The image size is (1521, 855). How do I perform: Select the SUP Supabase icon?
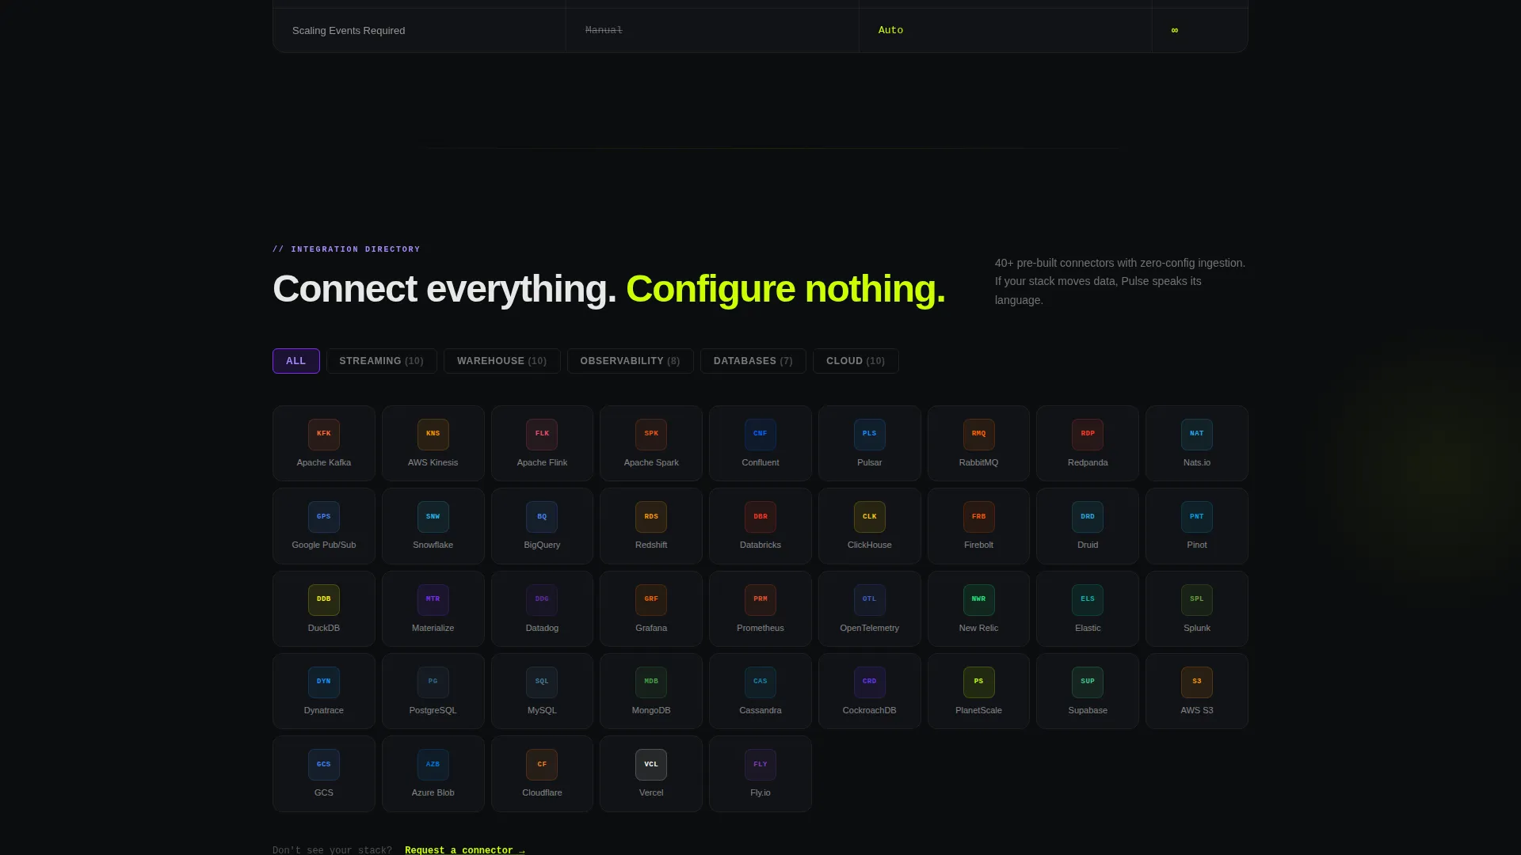tap(1088, 682)
